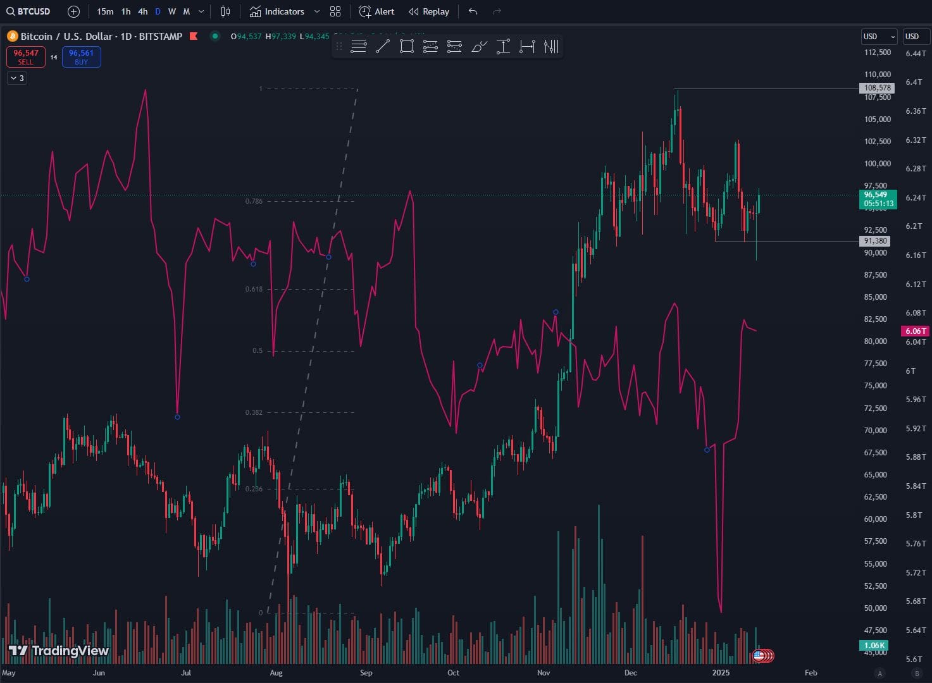932x683 pixels.
Task: Click the green market status dot
Action: pyautogui.click(x=215, y=36)
